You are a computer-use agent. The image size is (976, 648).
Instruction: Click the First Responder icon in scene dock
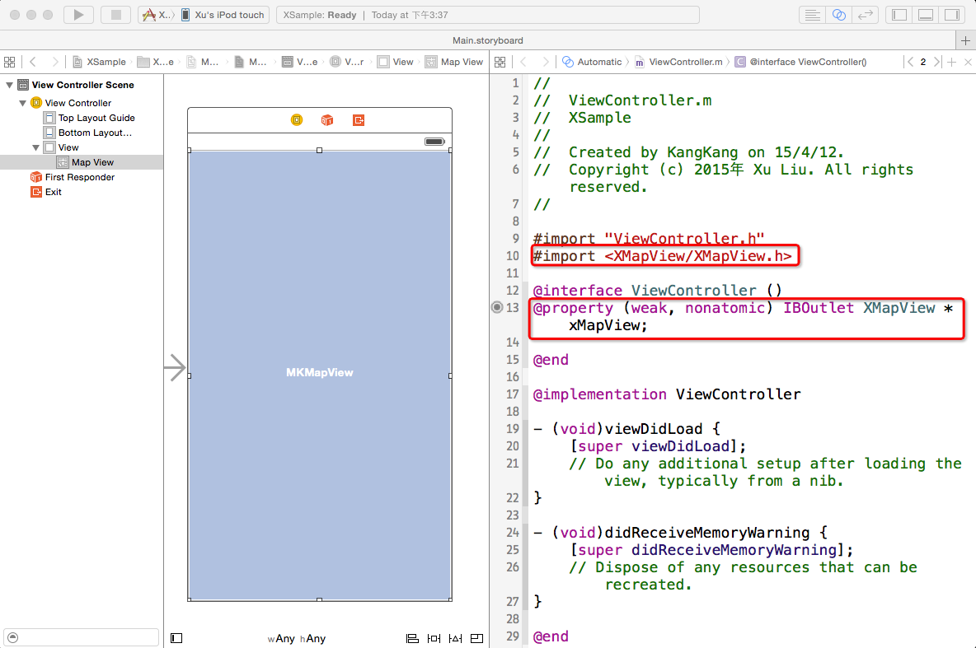[x=327, y=120]
